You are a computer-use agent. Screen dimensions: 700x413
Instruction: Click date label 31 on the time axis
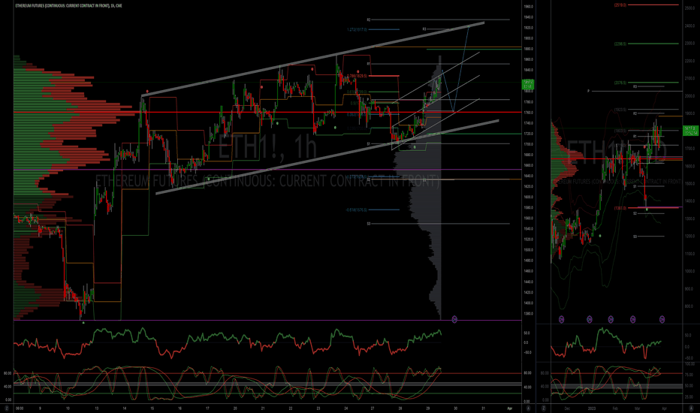pos(484,408)
